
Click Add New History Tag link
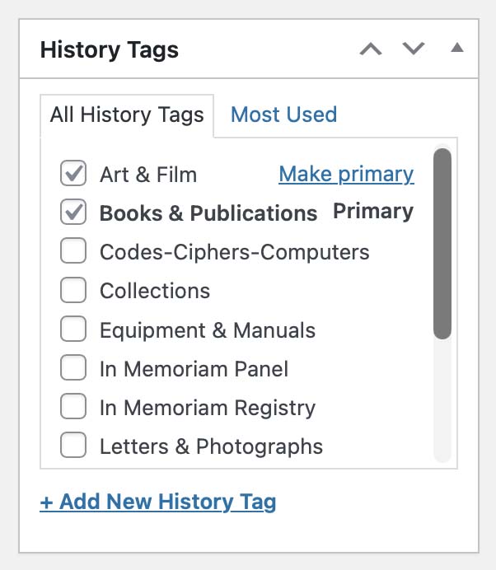(157, 501)
